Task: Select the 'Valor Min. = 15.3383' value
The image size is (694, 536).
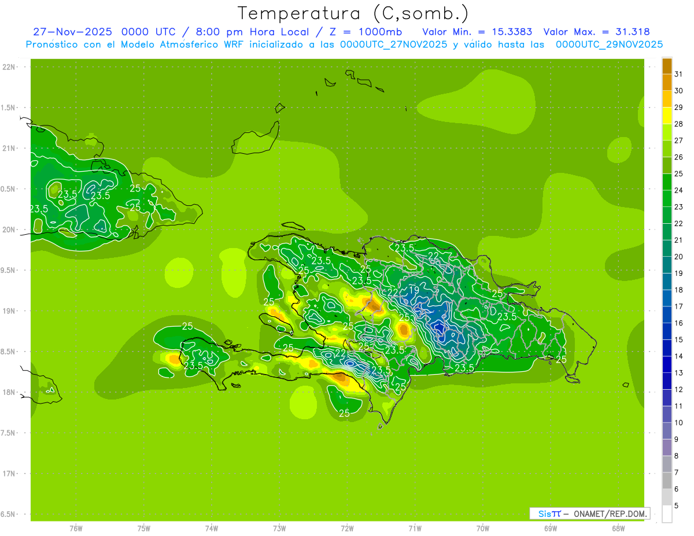Action: coord(477,32)
